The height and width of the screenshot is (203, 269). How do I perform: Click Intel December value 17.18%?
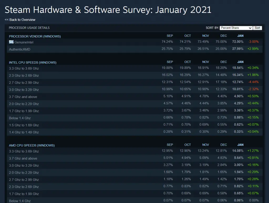[221, 82]
